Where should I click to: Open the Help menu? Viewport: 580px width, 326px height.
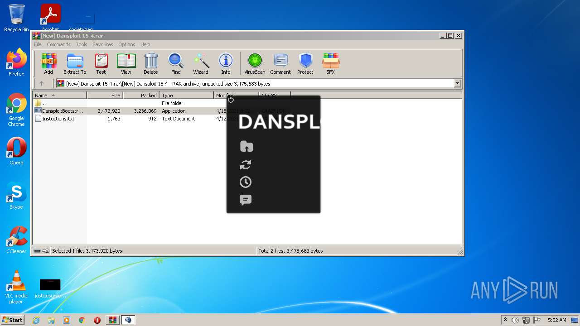(x=145, y=44)
